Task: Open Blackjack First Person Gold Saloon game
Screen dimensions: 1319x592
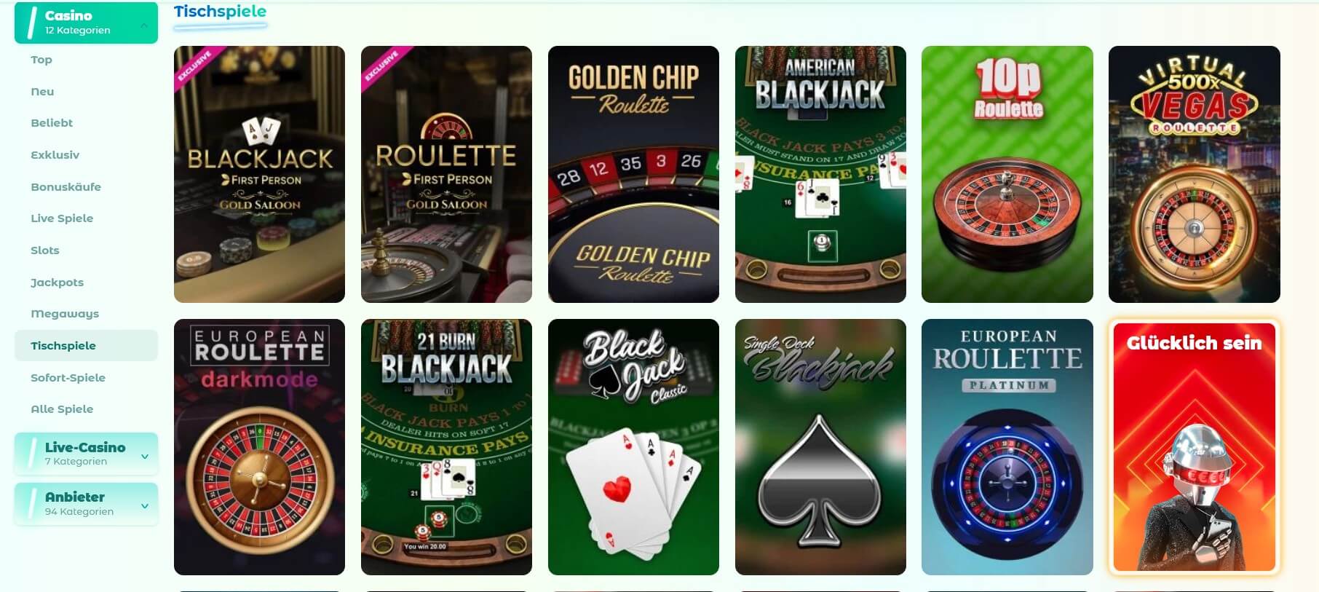Action: (x=259, y=174)
